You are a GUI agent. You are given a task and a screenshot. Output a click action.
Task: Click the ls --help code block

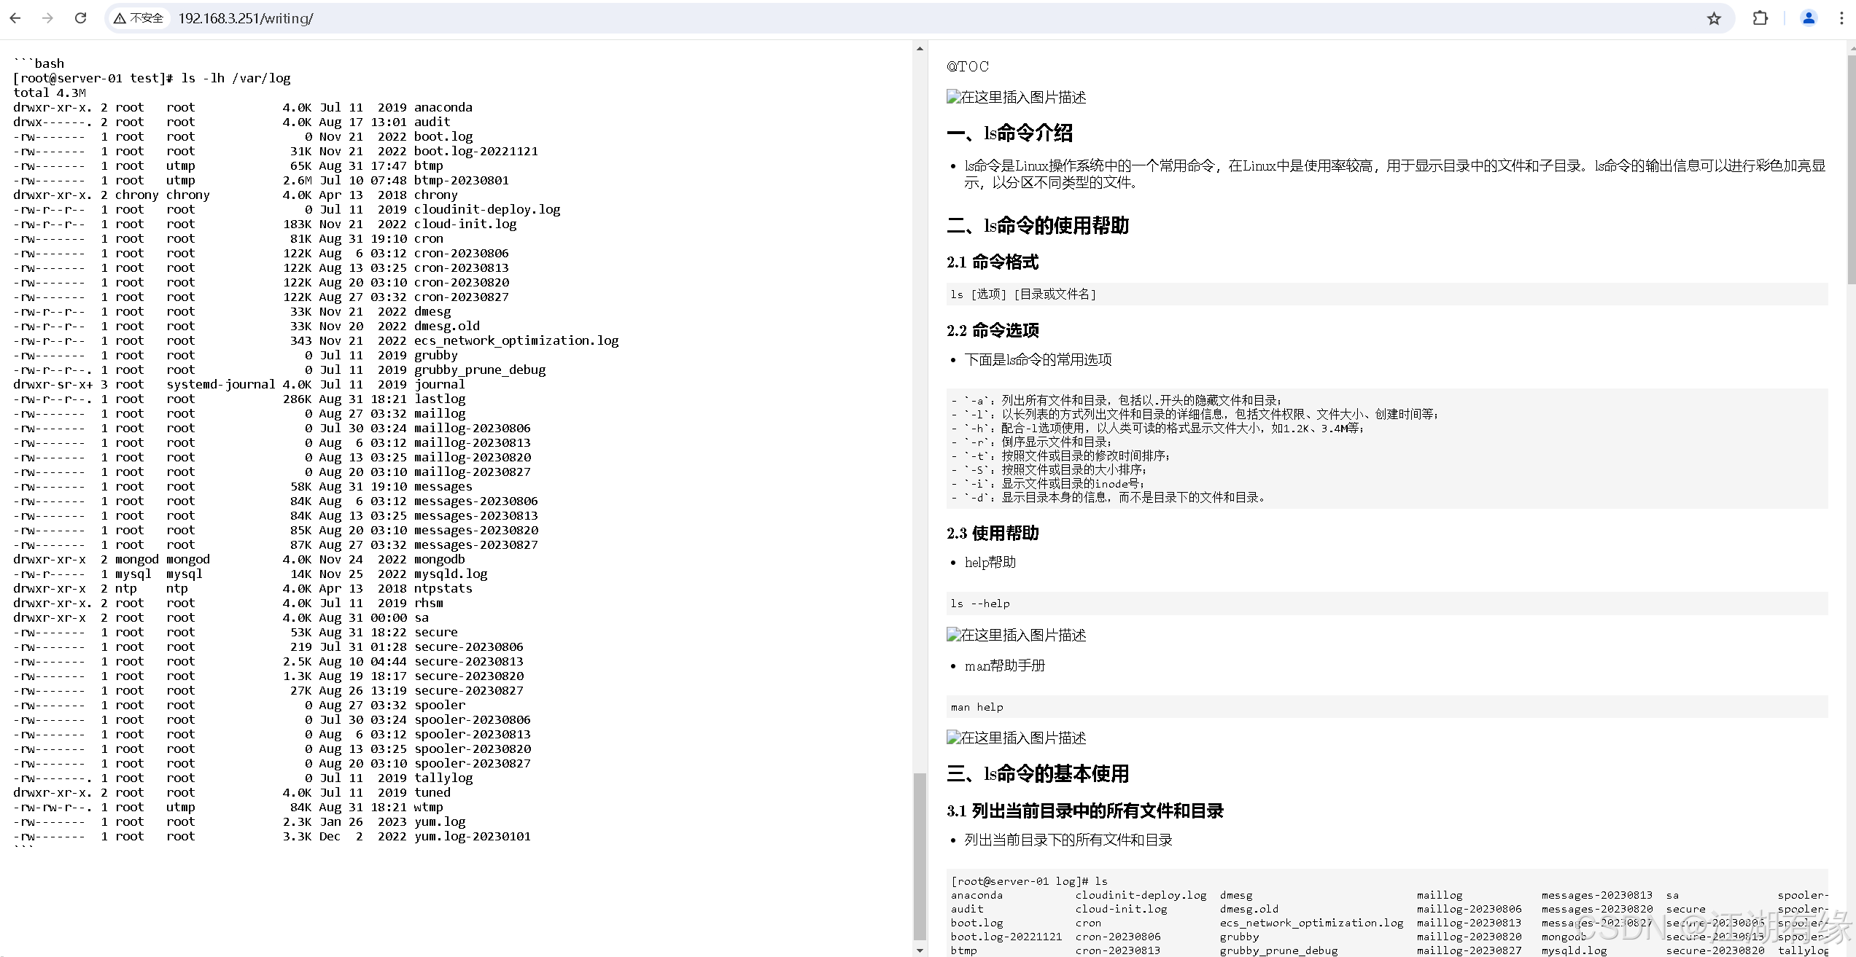point(1387,604)
